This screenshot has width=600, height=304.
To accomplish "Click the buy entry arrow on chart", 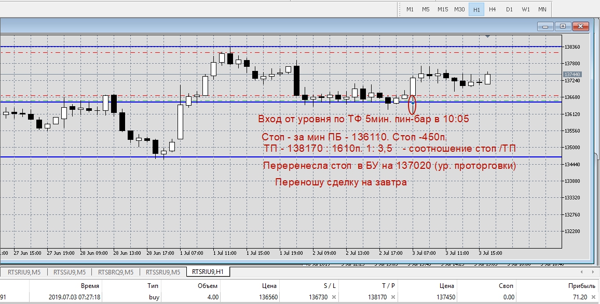I will [413, 103].
